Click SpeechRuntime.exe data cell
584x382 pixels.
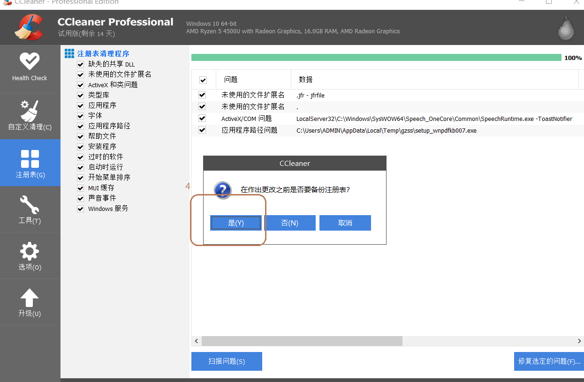click(434, 119)
